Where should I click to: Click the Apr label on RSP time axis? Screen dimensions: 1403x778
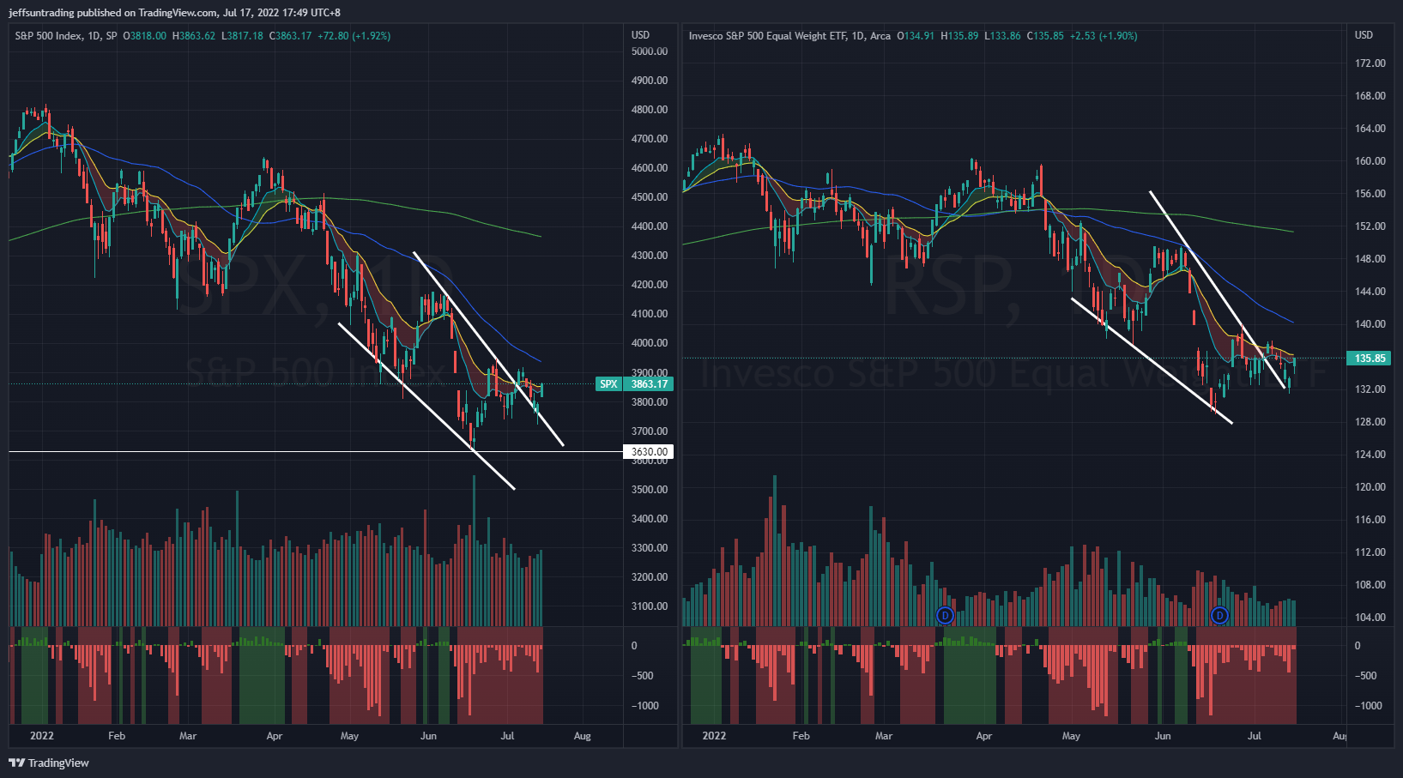click(984, 736)
